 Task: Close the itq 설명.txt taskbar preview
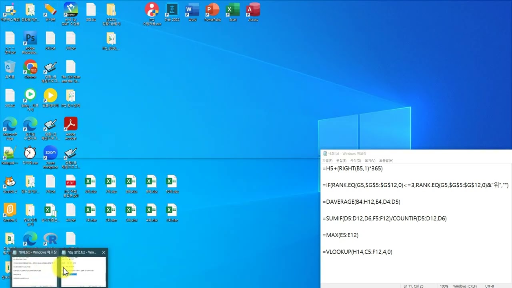point(104,252)
